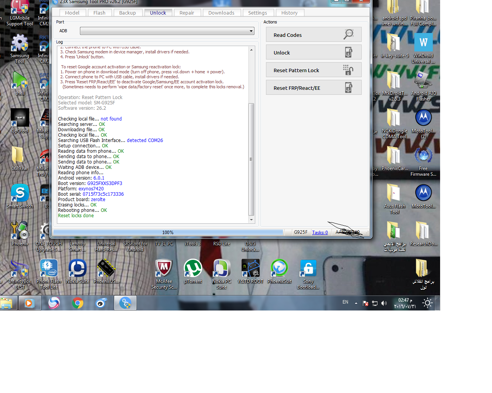Image resolution: width=492 pixels, height=393 pixels.
Task: Open the NCK Dongle CDMA Tool folder
Action: pos(394,124)
